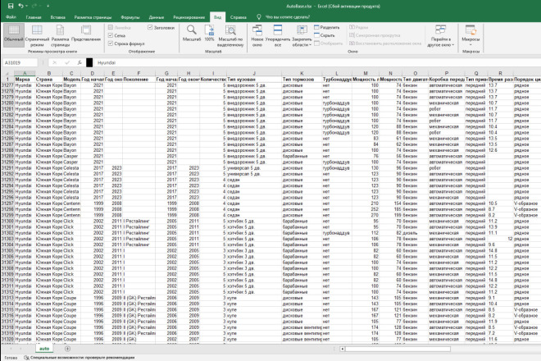Click the Insert Function fx icon
The height and width of the screenshot is (361, 541).
coord(80,62)
